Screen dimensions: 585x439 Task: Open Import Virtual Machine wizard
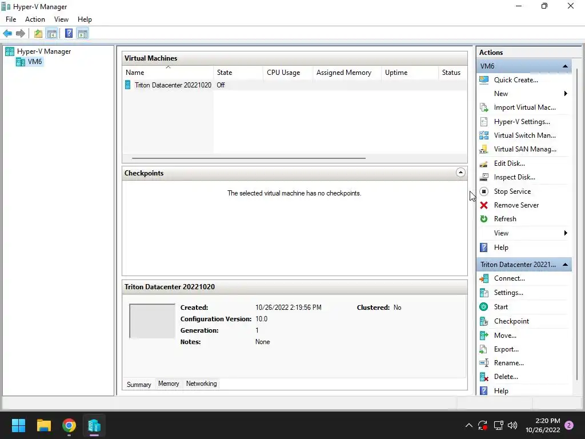pos(524,107)
